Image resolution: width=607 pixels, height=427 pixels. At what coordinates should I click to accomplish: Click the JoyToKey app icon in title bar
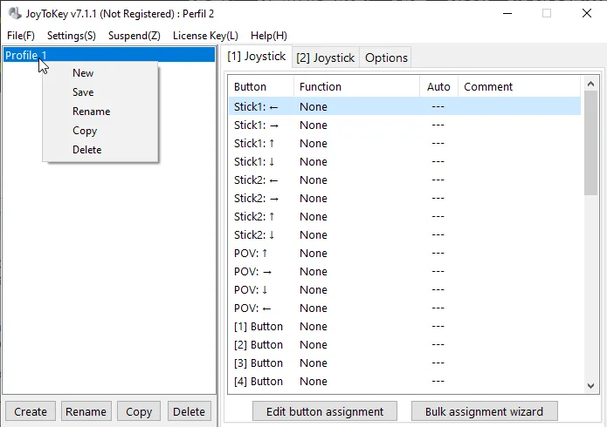coord(14,14)
